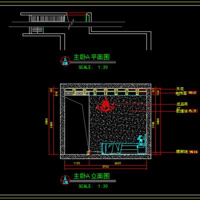Screen dimensions: 200x200
Task: Click the WD 04 material tag
Action: pos(193,152)
